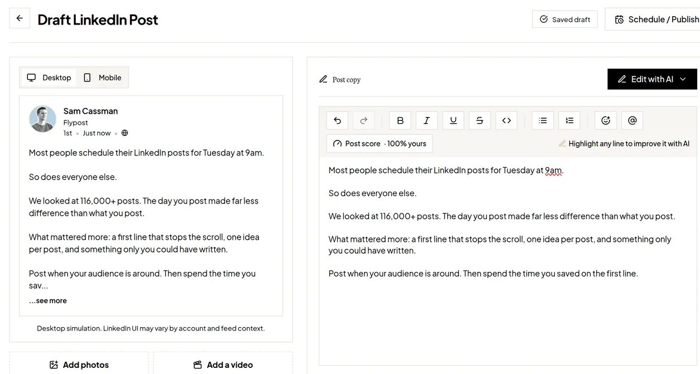Switch preview to Mobile
700x374 pixels.
point(103,77)
